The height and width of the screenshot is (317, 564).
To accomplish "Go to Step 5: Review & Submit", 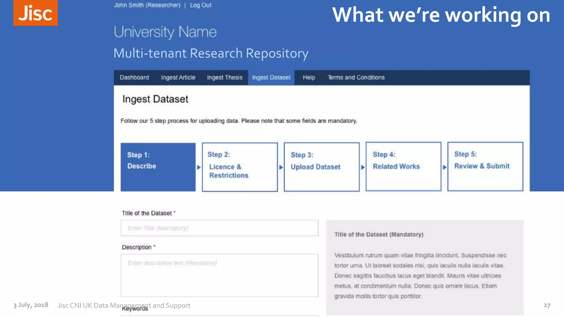I will pyautogui.click(x=485, y=166).
